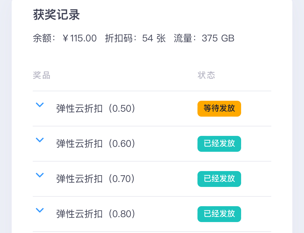Click the 余额 ¥115.00 balance text
The width and height of the screenshot is (304, 233).
(x=65, y=38)
